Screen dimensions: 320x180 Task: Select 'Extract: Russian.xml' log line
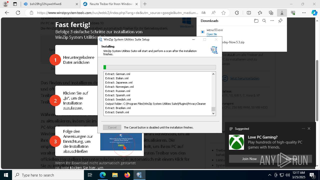118,91
